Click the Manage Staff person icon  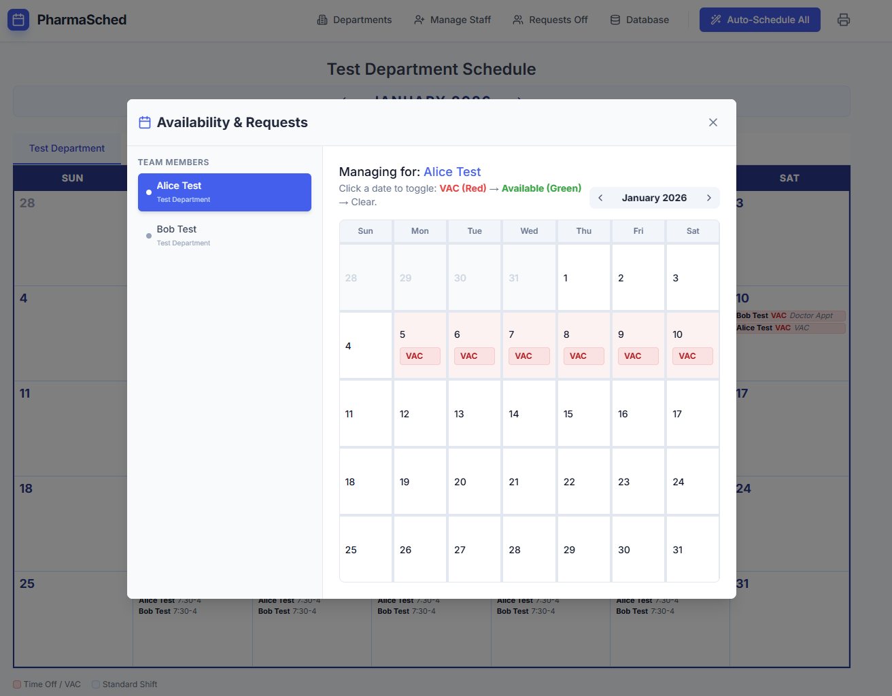[x=419, y=20]
